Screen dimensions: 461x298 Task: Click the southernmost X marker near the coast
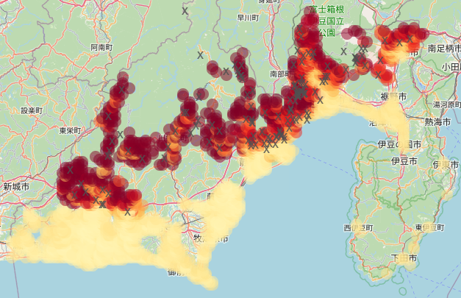click(x=128, y=212)
